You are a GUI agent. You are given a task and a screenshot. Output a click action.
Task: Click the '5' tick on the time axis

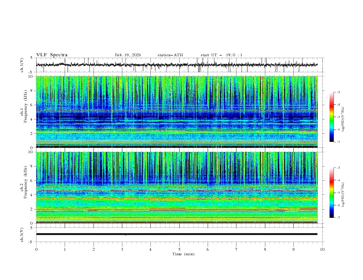[179, 249]
